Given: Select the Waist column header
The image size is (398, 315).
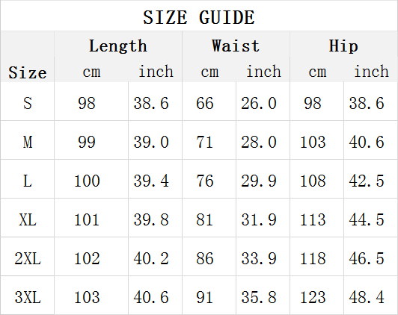Looking at the screenshot, I should pyautogui.click(x=236, y=46).
